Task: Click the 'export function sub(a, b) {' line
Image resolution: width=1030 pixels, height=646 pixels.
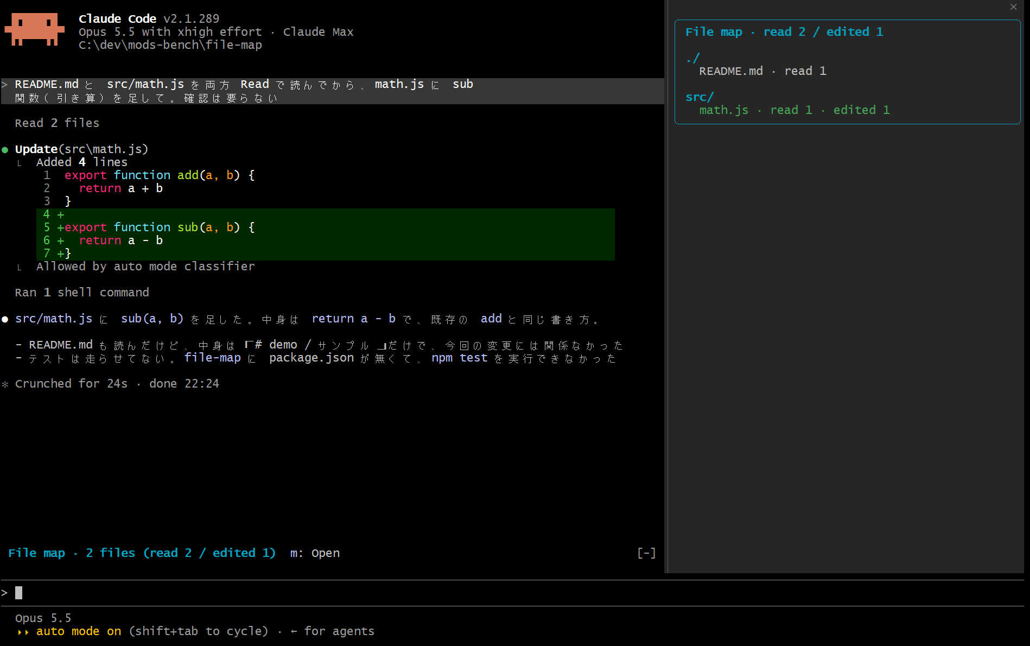Action: (x=160, y=227)
